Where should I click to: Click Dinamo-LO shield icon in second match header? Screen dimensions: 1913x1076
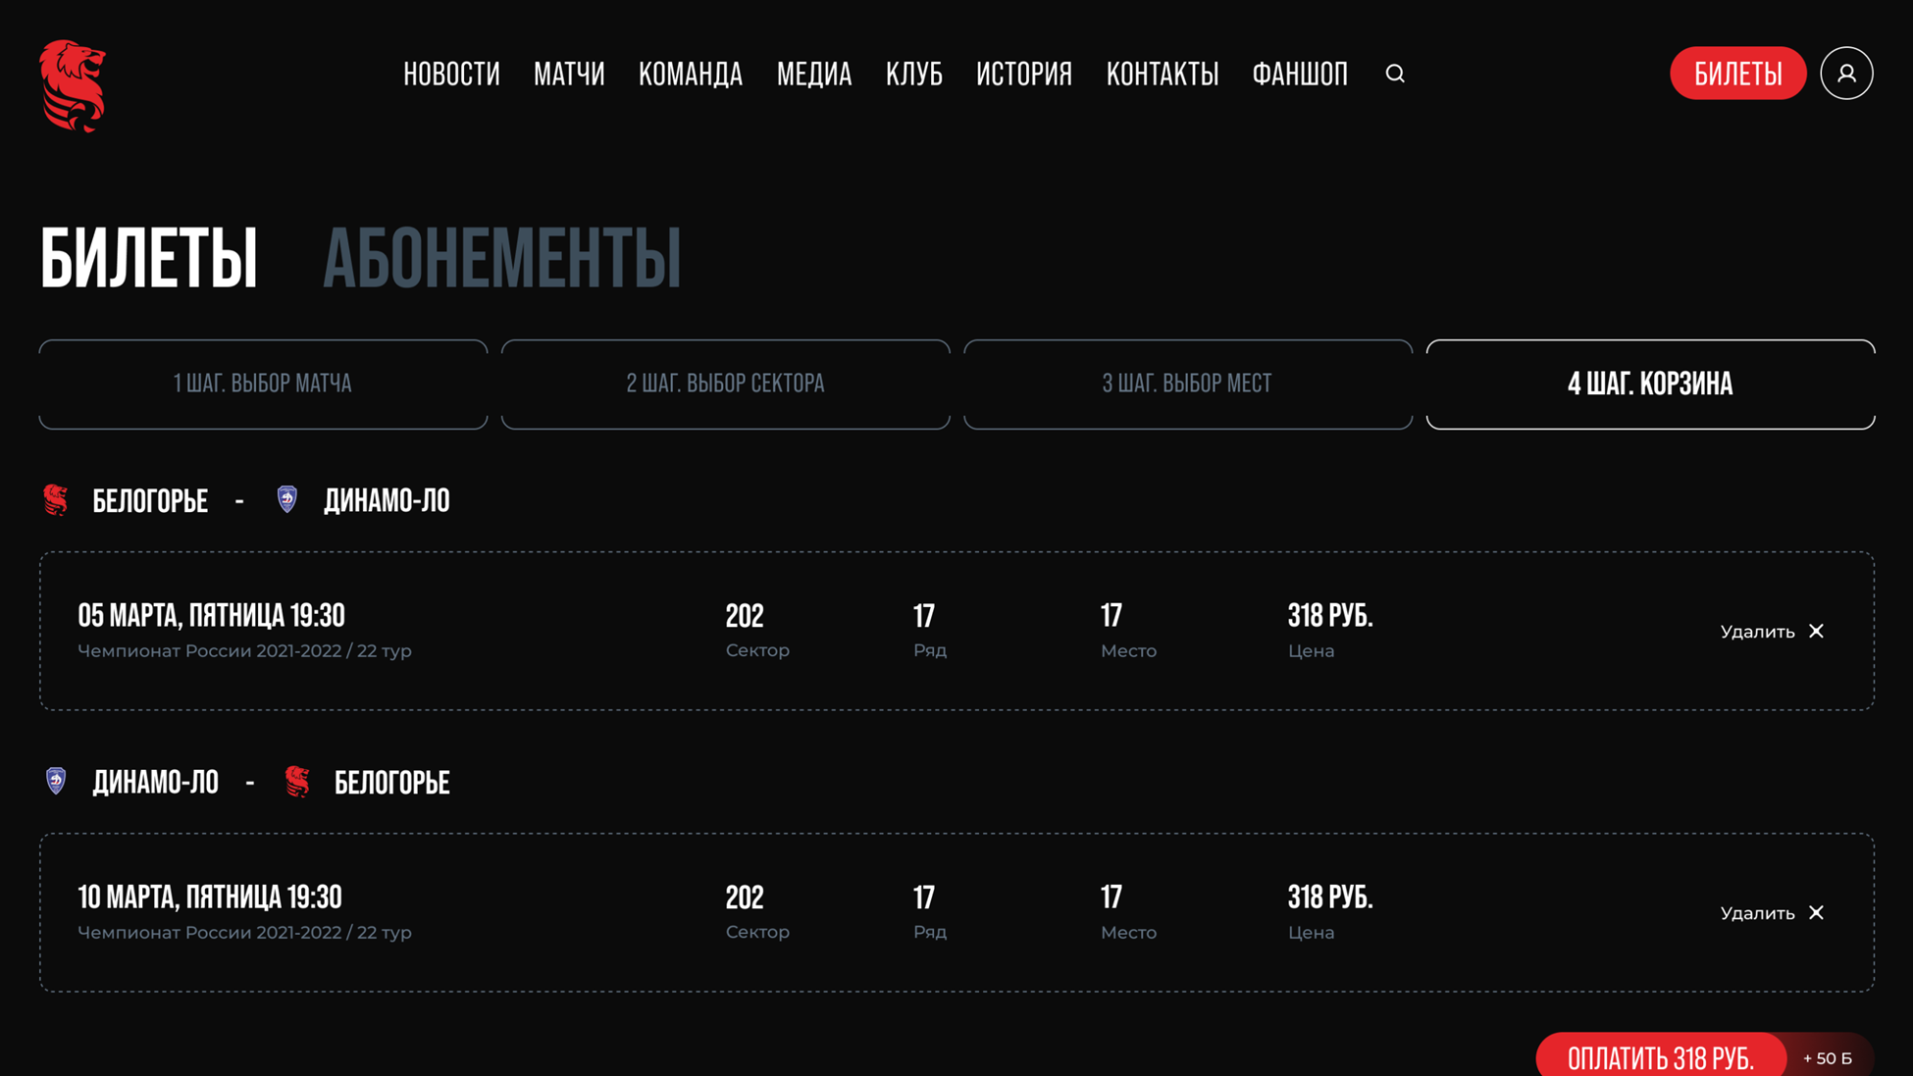(x=56, y=781)
